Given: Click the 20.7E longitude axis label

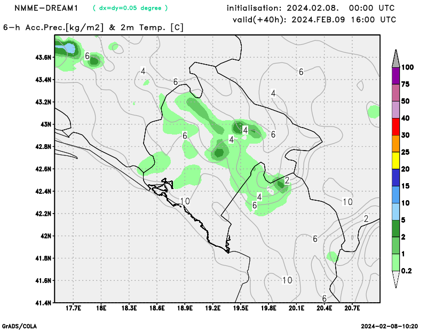Looking at the screenshot, I should [352, 308].
